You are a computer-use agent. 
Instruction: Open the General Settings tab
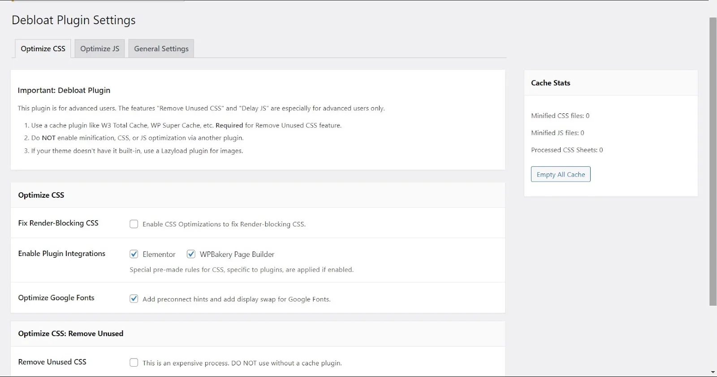click(x=161, y=49)
